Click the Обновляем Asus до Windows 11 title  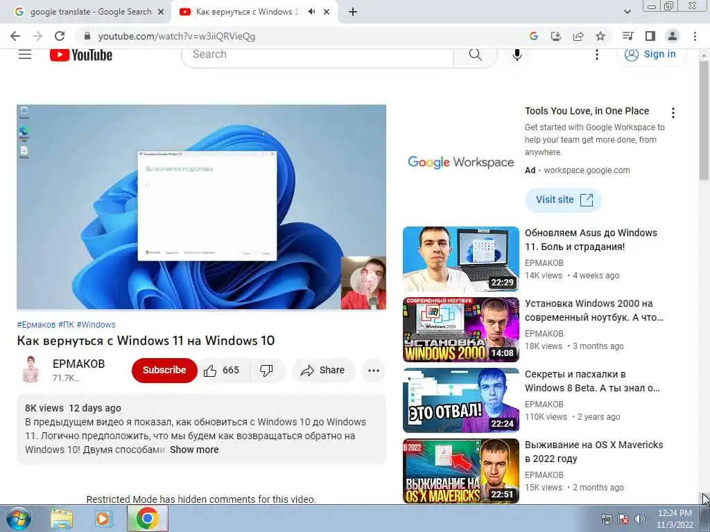pos(591,240)
